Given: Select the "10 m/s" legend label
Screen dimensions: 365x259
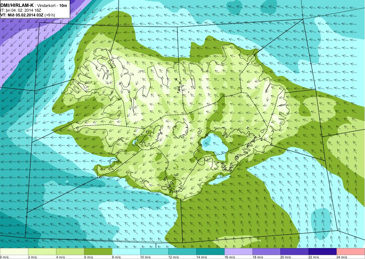Looking at the screenshot, I should (146, 257).
